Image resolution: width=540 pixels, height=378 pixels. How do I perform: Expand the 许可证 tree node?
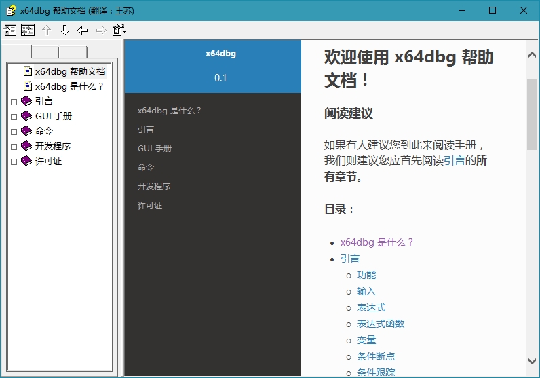pos(14,162)
